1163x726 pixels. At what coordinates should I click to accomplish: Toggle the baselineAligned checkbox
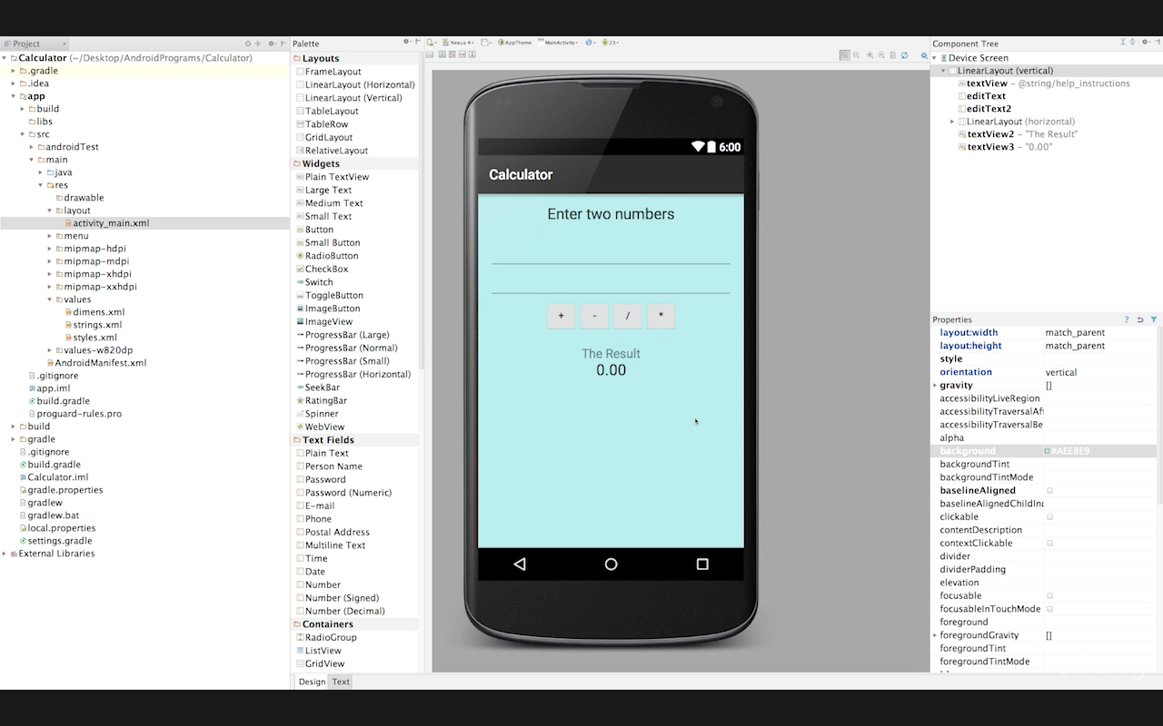1049,491
